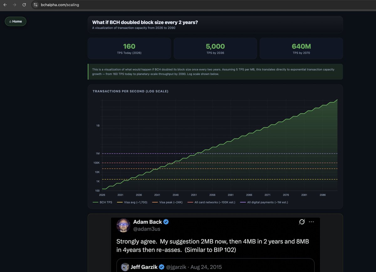The image size is (376, 272).
Task: Click the page reload icon
Action: click(x=24, y=5)
